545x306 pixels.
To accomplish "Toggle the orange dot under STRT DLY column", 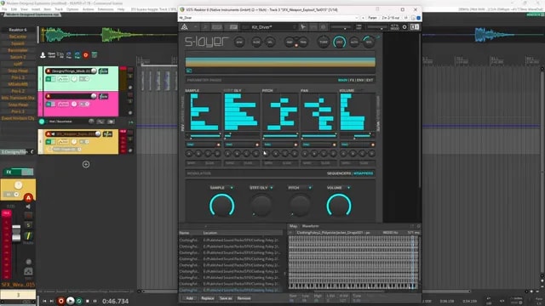I will pos(257,144).
